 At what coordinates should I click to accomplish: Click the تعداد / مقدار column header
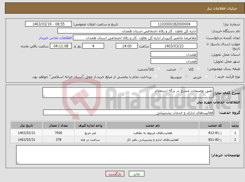click(x=58, y=125)
